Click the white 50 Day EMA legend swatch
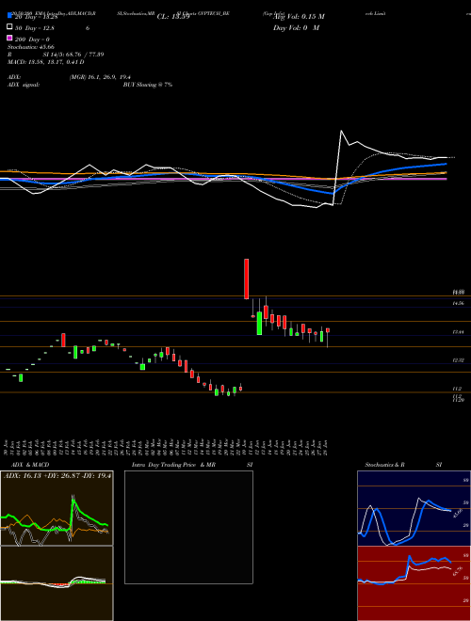 pos(9,27)
